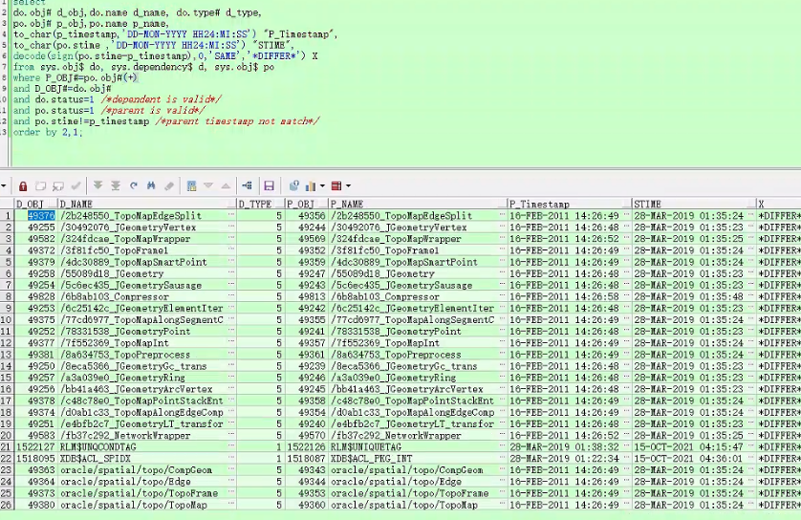Click the P_NAME column header

[x=418, y=204]
